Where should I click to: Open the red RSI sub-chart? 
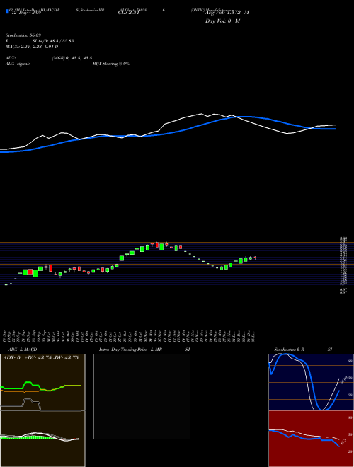311,439
